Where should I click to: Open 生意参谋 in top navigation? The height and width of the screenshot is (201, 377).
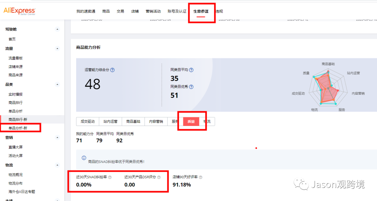[x=201, y=12]
